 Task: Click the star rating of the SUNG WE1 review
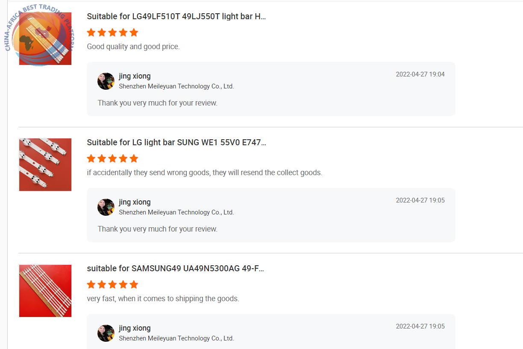(112, 158)
